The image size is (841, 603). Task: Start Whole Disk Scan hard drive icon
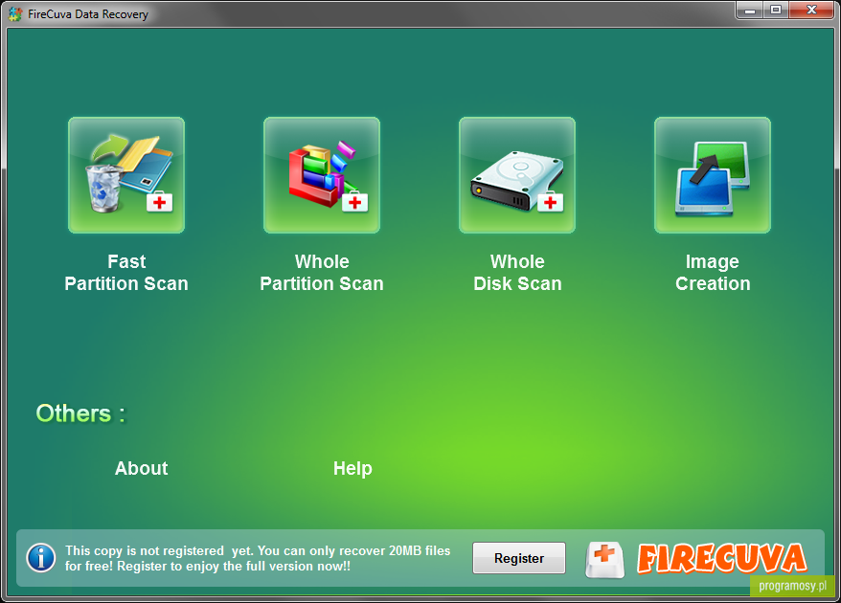pos(517,175)
